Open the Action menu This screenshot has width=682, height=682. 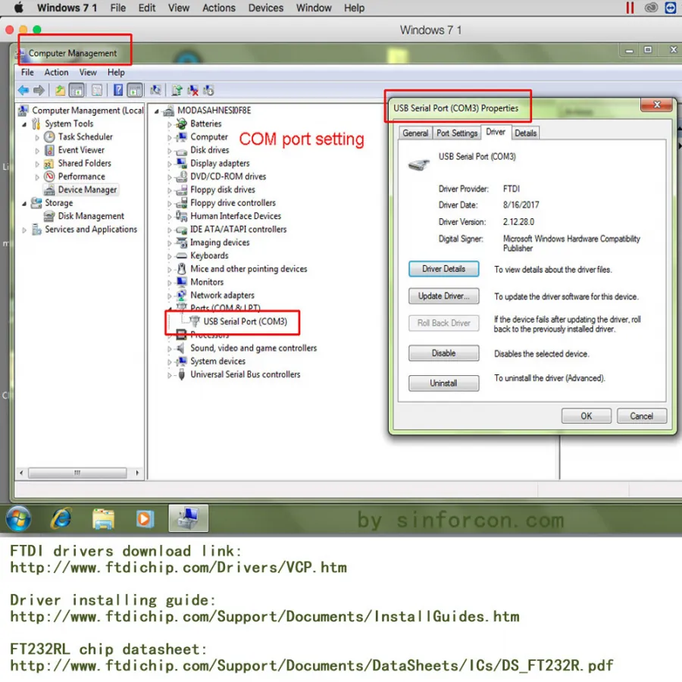56,72
